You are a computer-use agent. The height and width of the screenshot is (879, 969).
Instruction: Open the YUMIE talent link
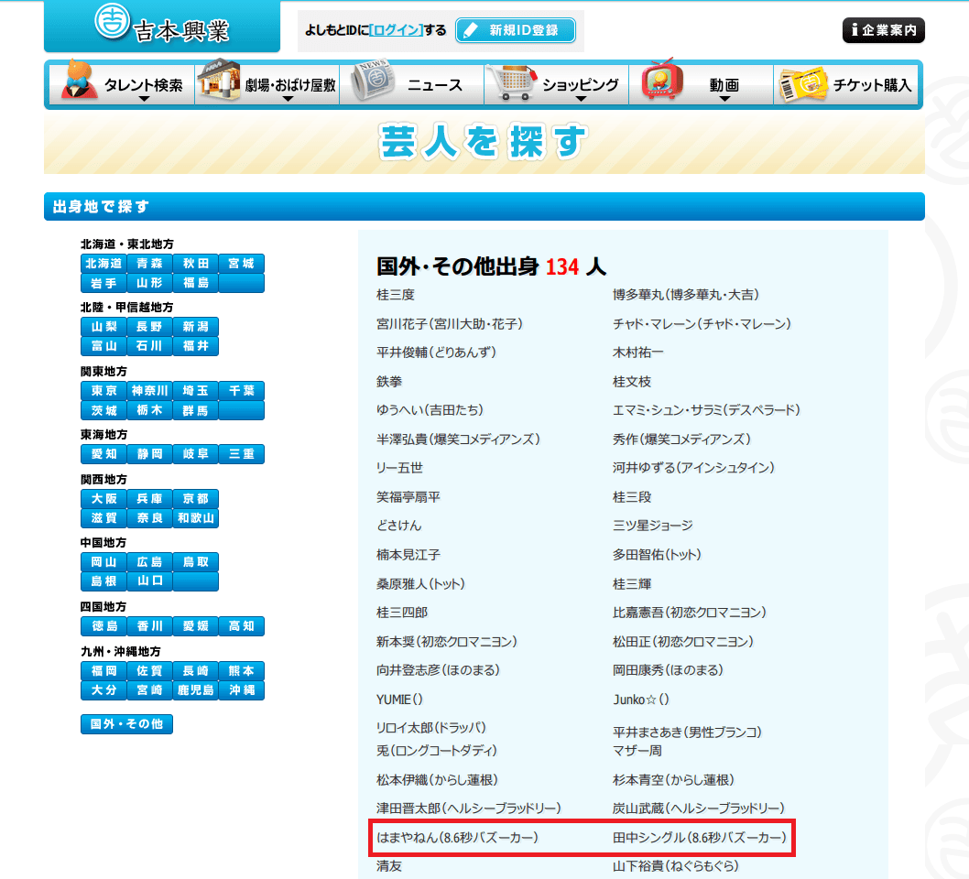(x=400, y=700)
